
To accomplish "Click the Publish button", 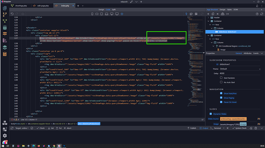I will (x=192, y=128).
